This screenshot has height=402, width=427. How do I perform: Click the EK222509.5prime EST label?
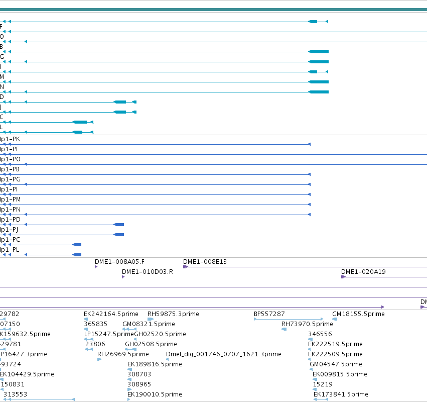click(x=335, y=355)
